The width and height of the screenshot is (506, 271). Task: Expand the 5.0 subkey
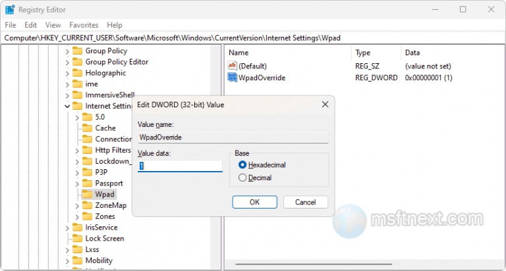[x=77, y=118]
